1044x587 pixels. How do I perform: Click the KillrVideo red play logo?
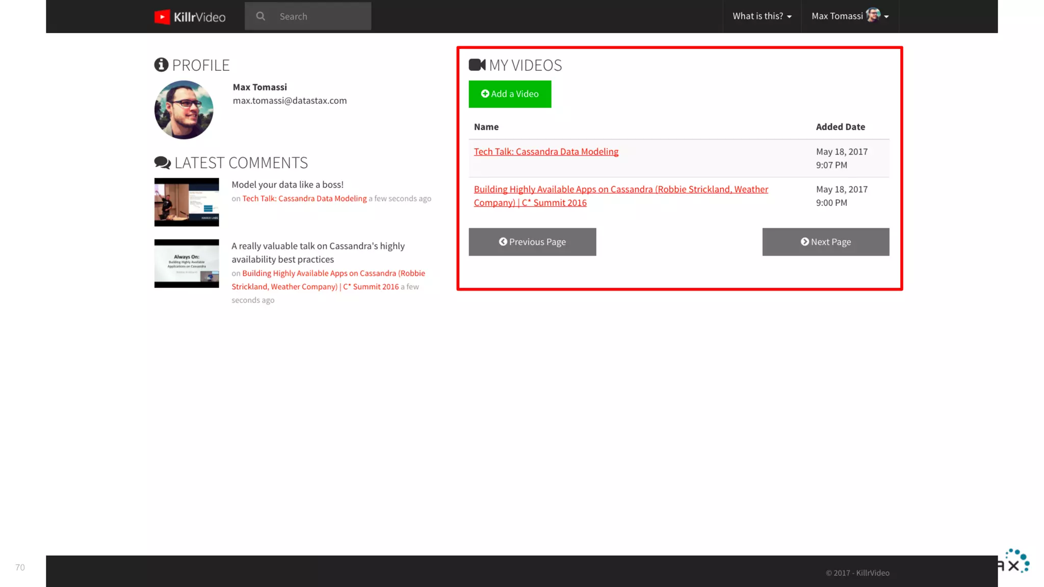coord(162,17)
